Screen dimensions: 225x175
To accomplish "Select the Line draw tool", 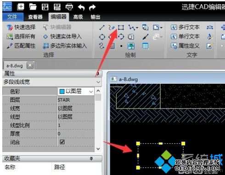I will click(x=102, y=27).
